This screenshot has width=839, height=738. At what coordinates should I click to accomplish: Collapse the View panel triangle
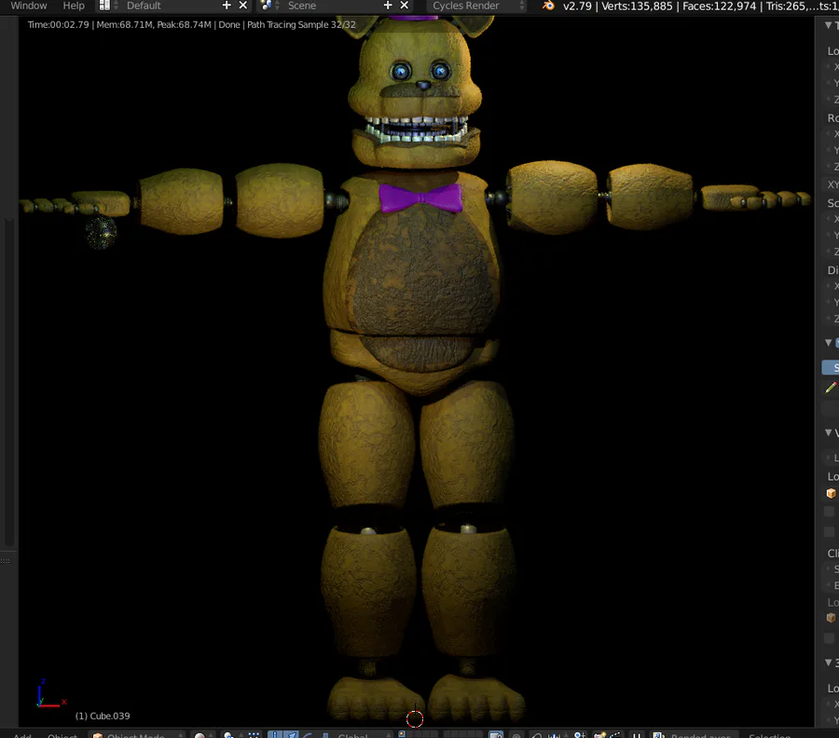click(x=829, y=432)
